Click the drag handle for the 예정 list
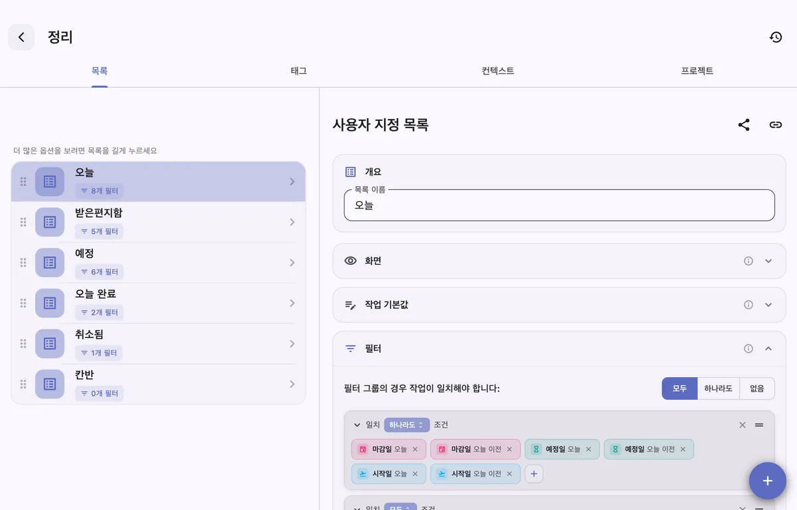The image size is (797, 510). (23, 262)
